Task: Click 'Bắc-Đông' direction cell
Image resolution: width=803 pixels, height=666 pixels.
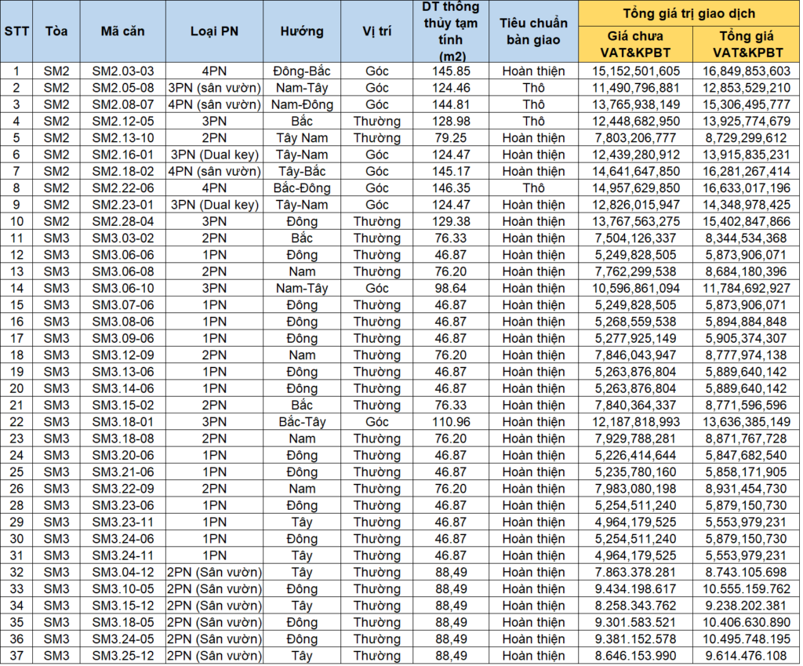Action: [302, 188]
